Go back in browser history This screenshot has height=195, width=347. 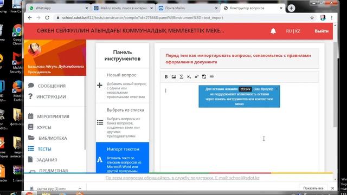(30, 18)
